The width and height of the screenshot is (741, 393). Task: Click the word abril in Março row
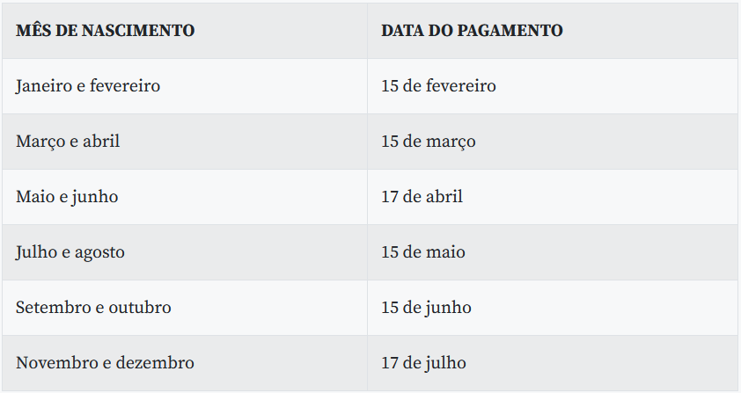[x=101, y=142]
